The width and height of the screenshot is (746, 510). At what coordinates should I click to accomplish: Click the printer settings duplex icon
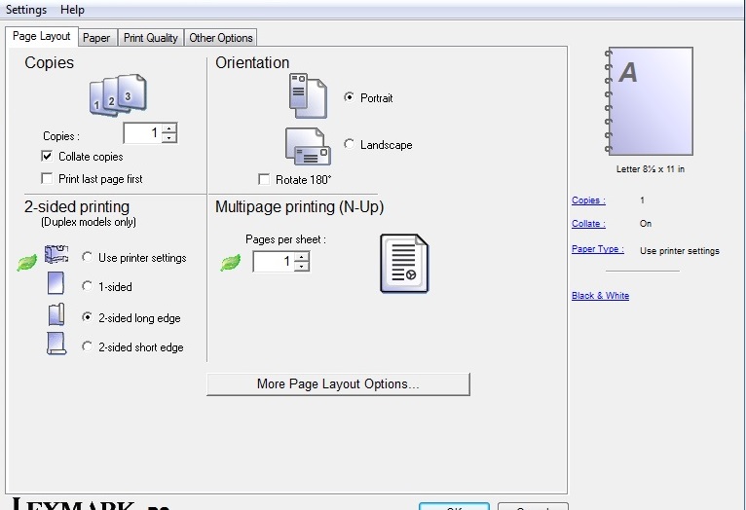(56, 256)
